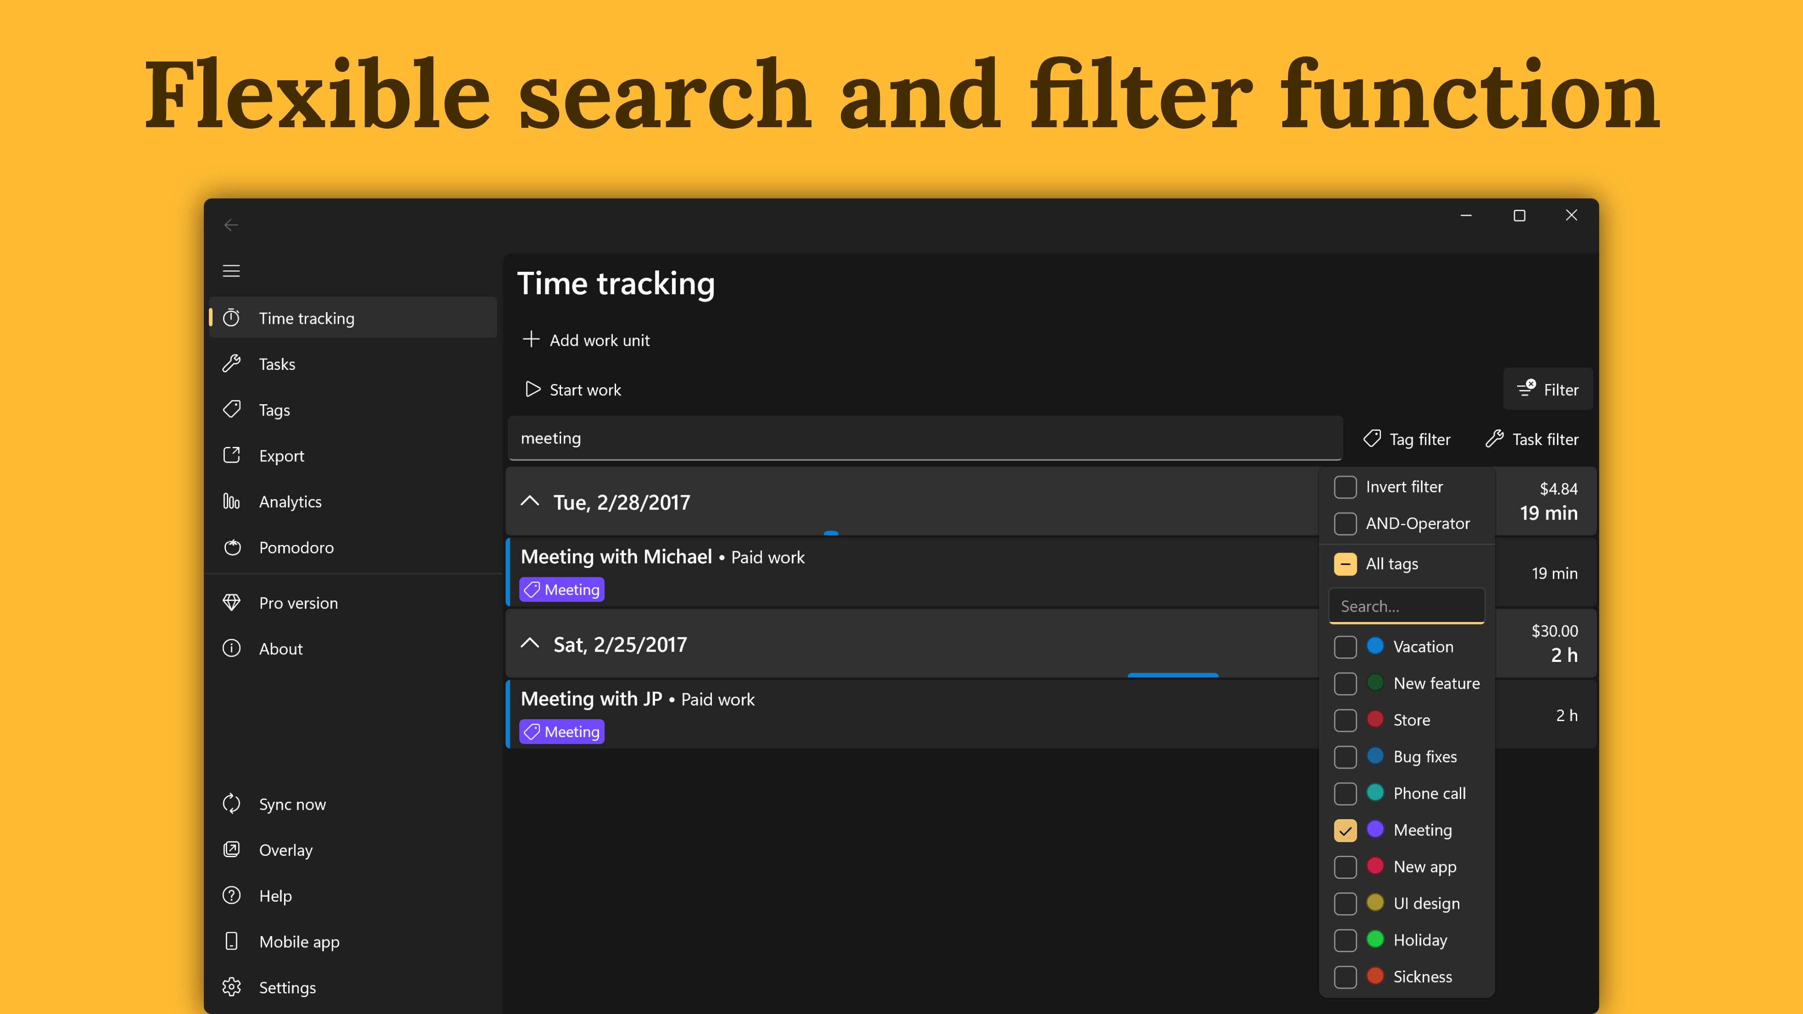Collapse the Sat, 2/25/2017 group
The height and width of the screenshot is (1014, 1803).
tap(531, 644)
